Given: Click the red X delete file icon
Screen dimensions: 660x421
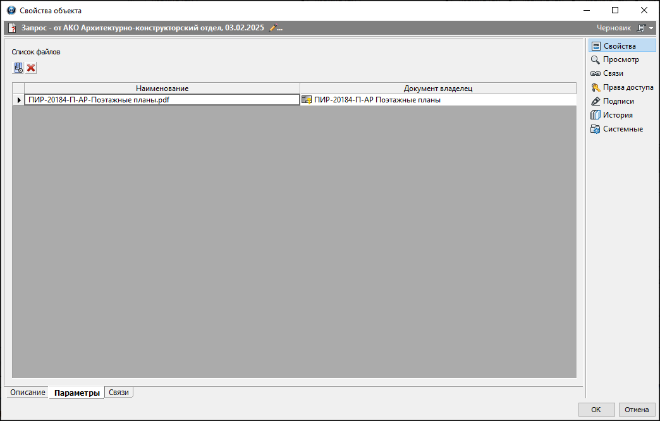Looking at the screenshot, I should click(x=31, y=68).
